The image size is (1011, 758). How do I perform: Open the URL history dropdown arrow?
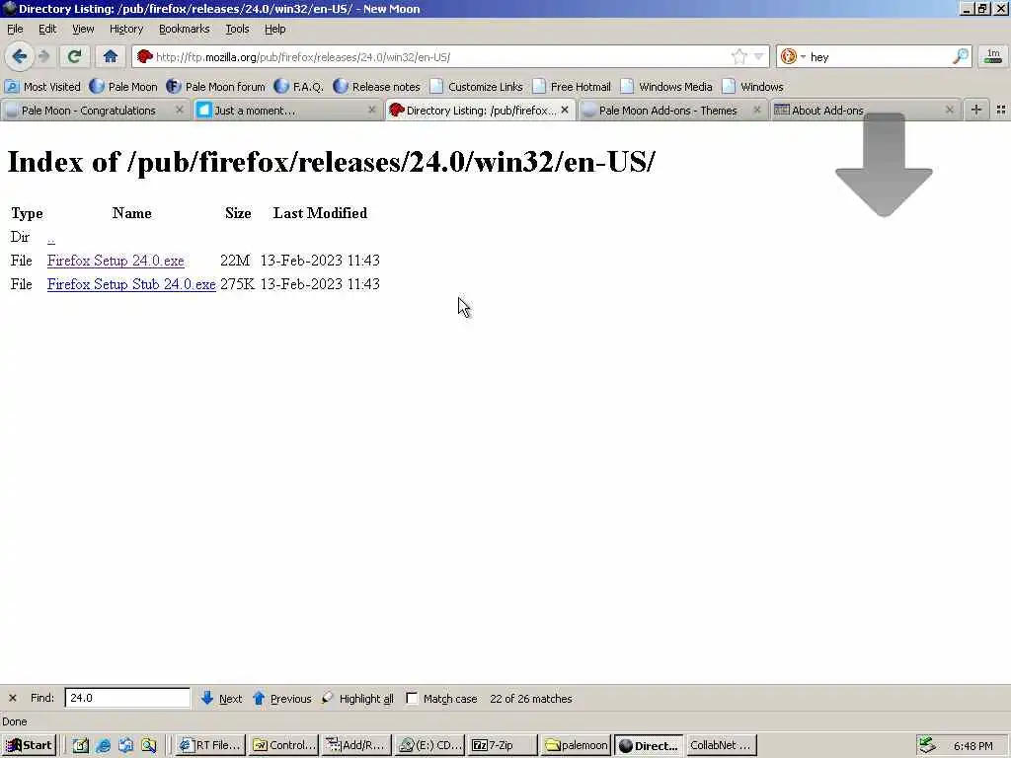759,56
